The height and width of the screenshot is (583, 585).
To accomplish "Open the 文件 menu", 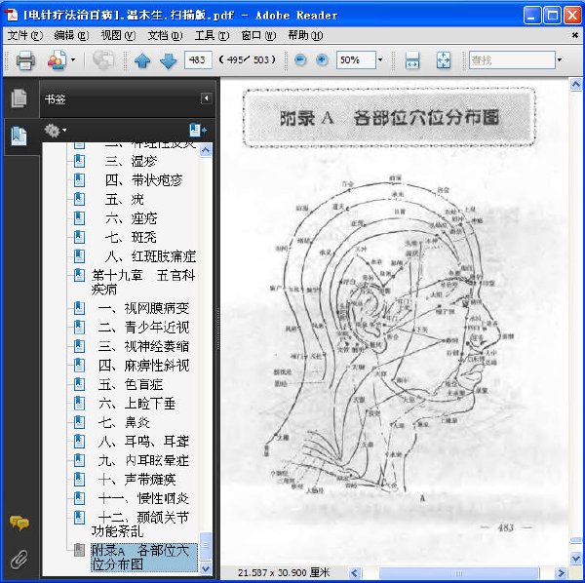I will pyautogui.click(x=25, y=36).
